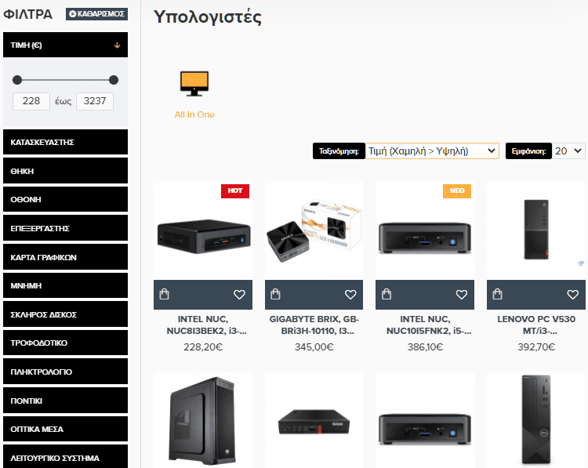Click the heart icon under Gigabyte Brix

[x=350, y=295]
